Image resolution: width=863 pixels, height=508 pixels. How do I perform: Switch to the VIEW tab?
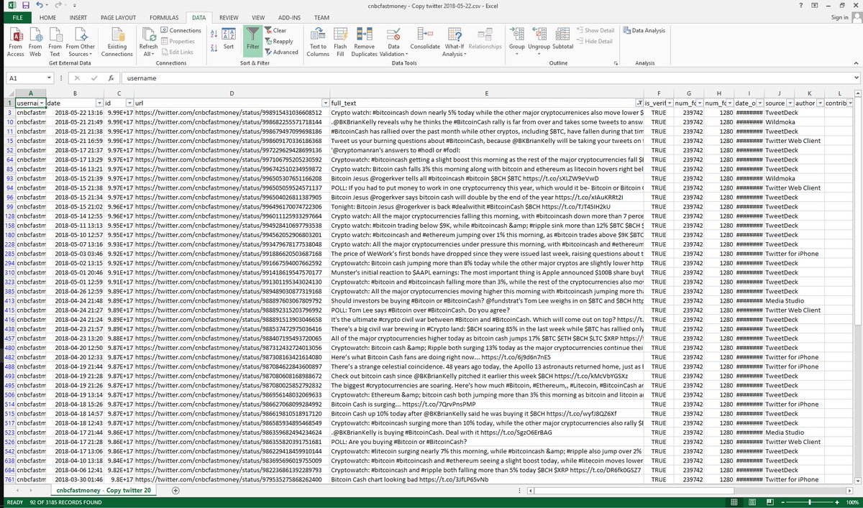tap(258, 17)
